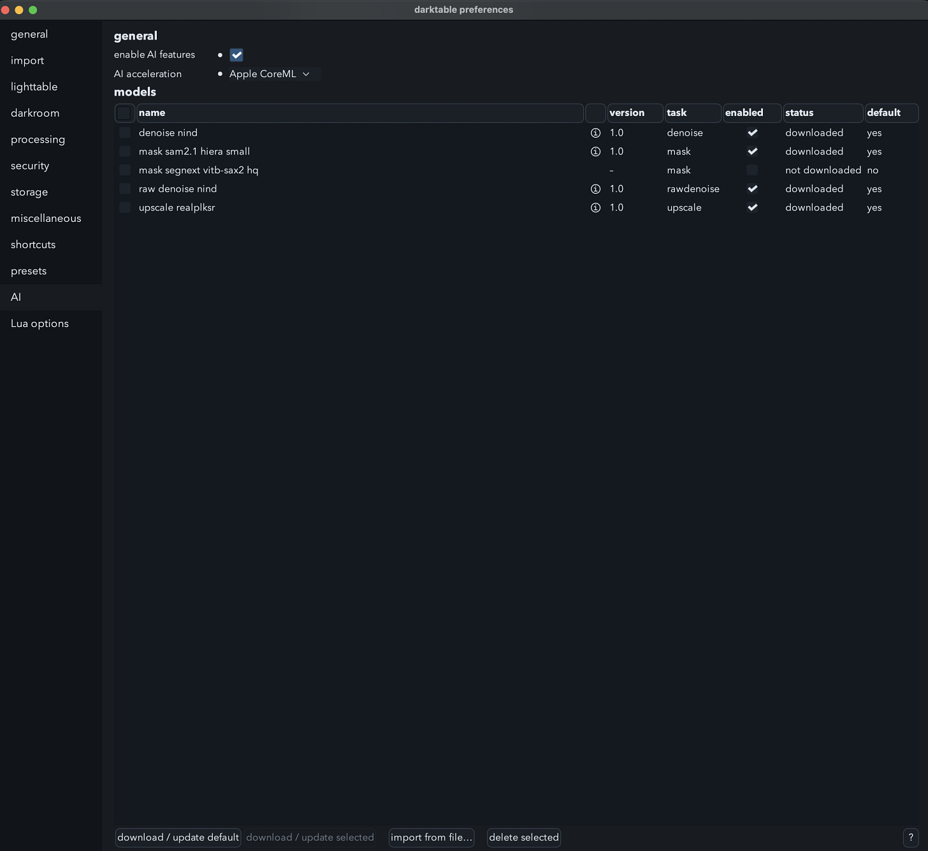This screenshot has height=851, width=928.
Task: Toggle the enable AI features checkbox
Action: 236,55
